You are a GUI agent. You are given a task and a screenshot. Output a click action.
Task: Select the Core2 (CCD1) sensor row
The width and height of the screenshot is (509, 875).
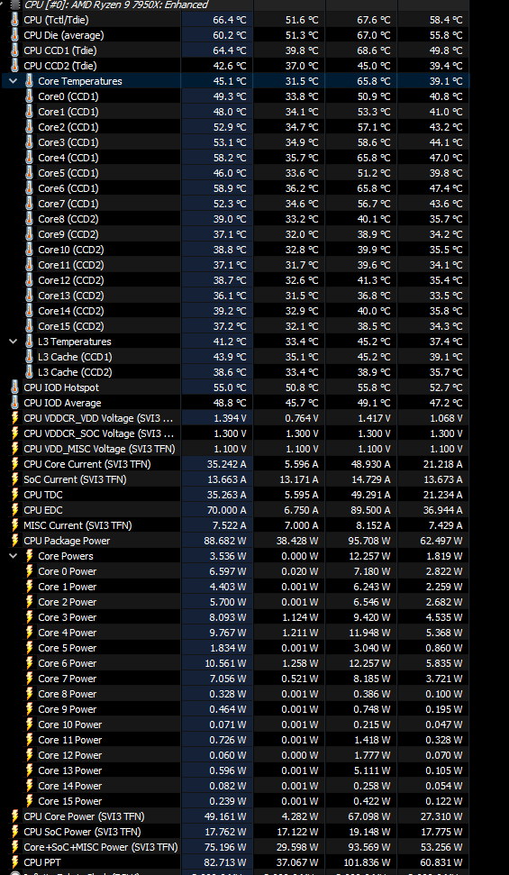(x=234, y=127)
